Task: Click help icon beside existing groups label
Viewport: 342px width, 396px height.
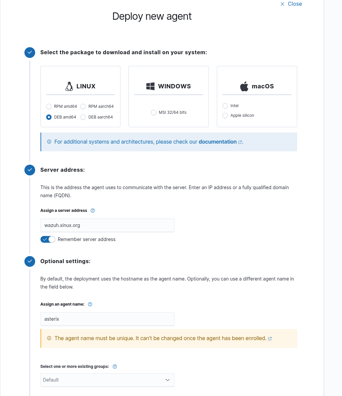Action: [x=115, y=367]
